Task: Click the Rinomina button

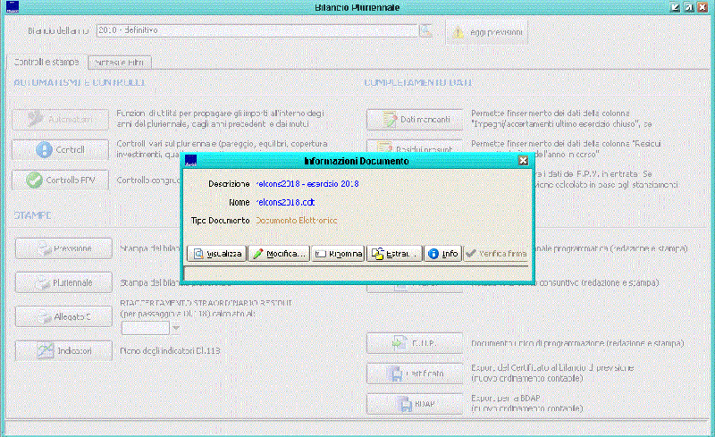Action: 338,254
